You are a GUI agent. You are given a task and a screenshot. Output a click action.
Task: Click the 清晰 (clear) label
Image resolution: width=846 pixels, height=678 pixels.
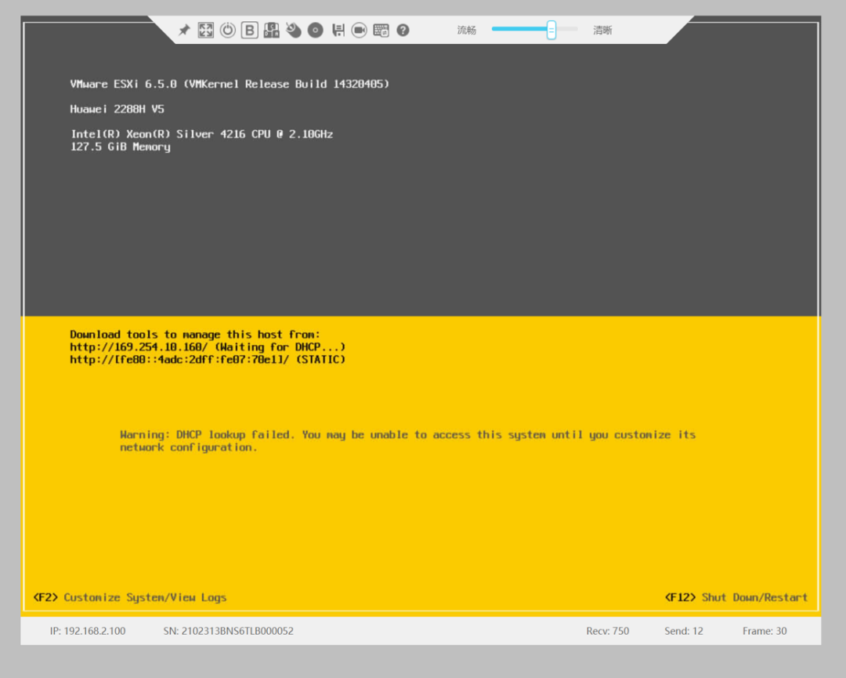pos(602,31)
